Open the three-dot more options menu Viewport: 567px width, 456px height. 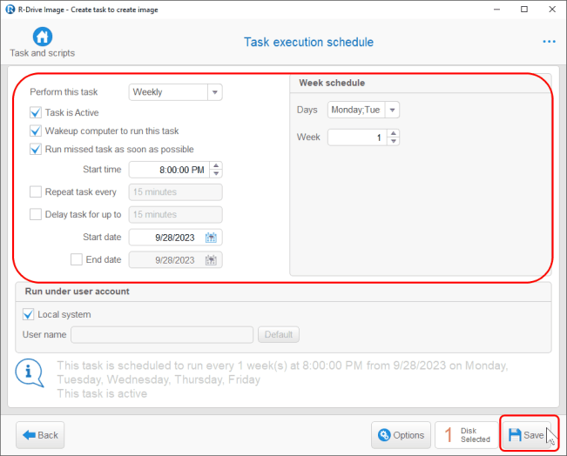(x=549, y=42)
